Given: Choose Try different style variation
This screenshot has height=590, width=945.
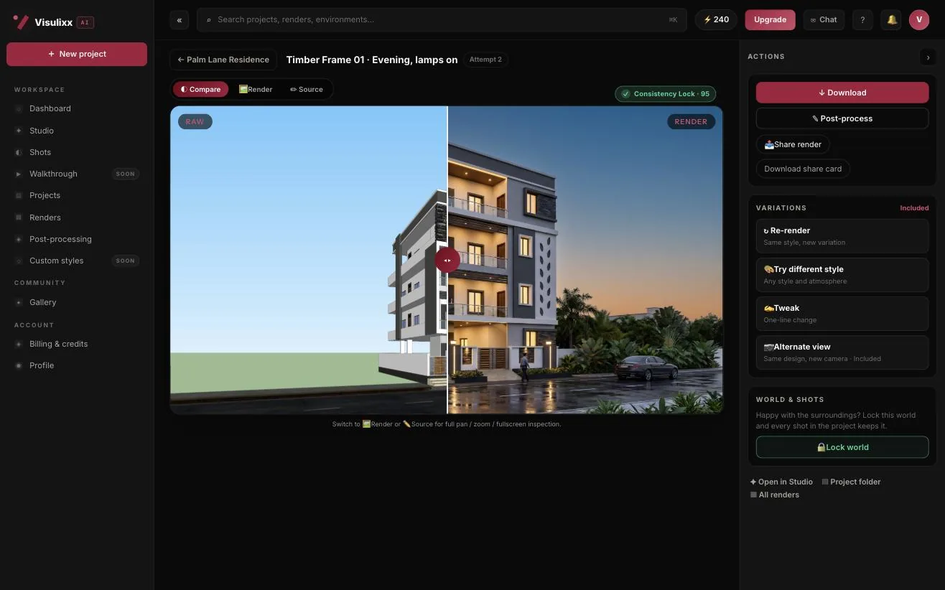Looking at the screenshot, I should [842, 274].
